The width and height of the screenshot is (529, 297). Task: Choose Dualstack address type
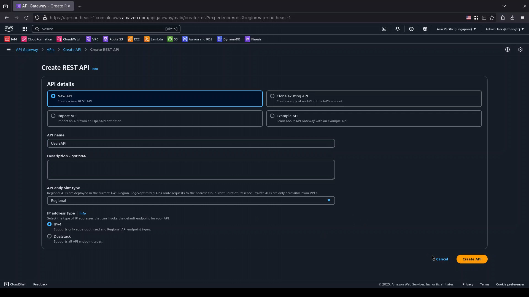coord(49,237)
